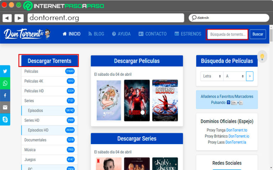The height and width of the screenshot is (170, 273).
Task: Click the lightbulb theme icon
Action: click(x=262, y=56)
